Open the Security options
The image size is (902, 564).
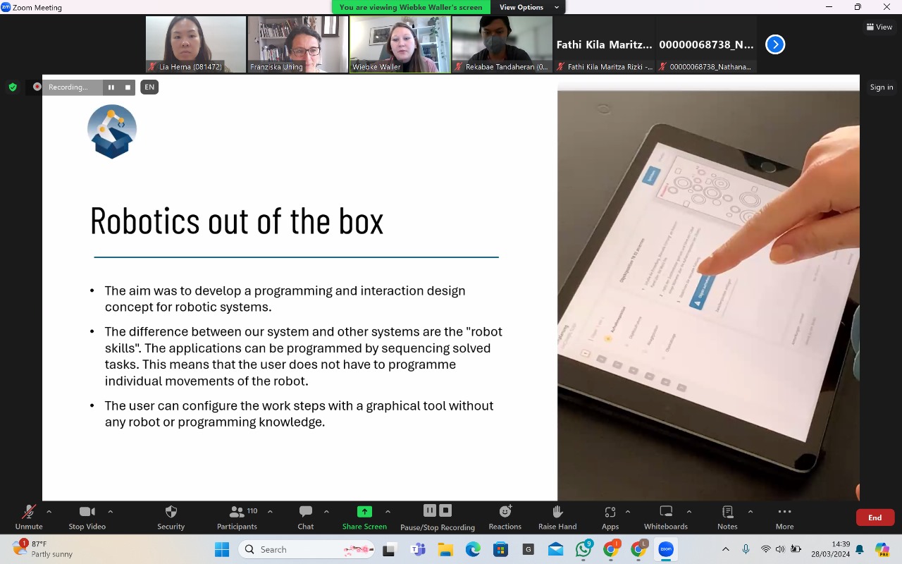pyautogui.click(x=171, y=517)
